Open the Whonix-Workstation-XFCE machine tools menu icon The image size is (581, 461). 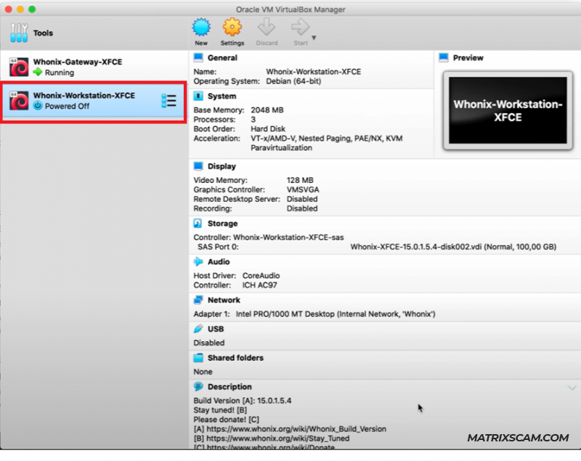tap(168, 101)
